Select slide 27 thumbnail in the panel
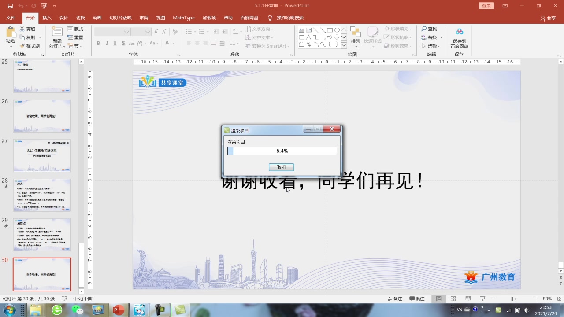This screenshot has height=317, width=564. pyautogui.click(x=42, y=155)
